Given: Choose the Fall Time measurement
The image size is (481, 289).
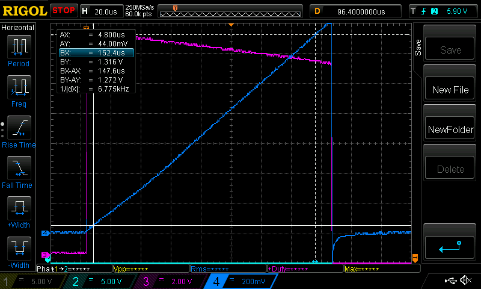Looking at the screenshot, I should click(19, 172).
